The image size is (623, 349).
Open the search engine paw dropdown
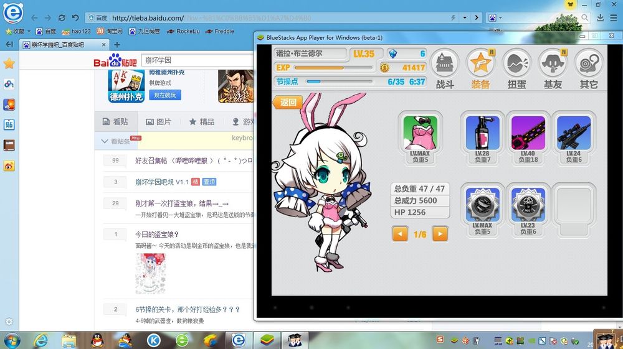click(495, 18)
